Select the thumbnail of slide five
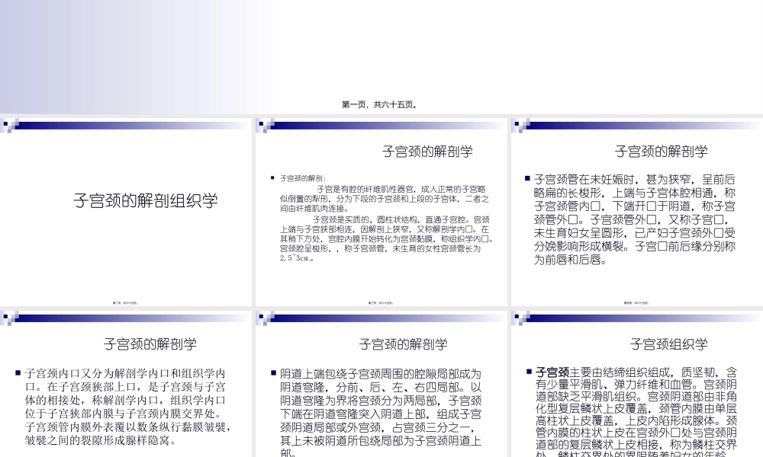Screen dimensions: 763x457 [x=381, y=381]
